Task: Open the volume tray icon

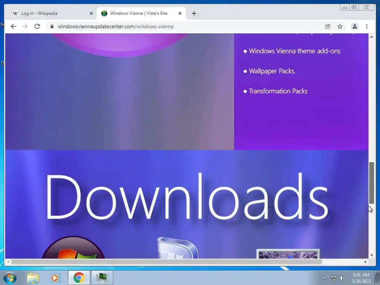Action: coord(343,278)
